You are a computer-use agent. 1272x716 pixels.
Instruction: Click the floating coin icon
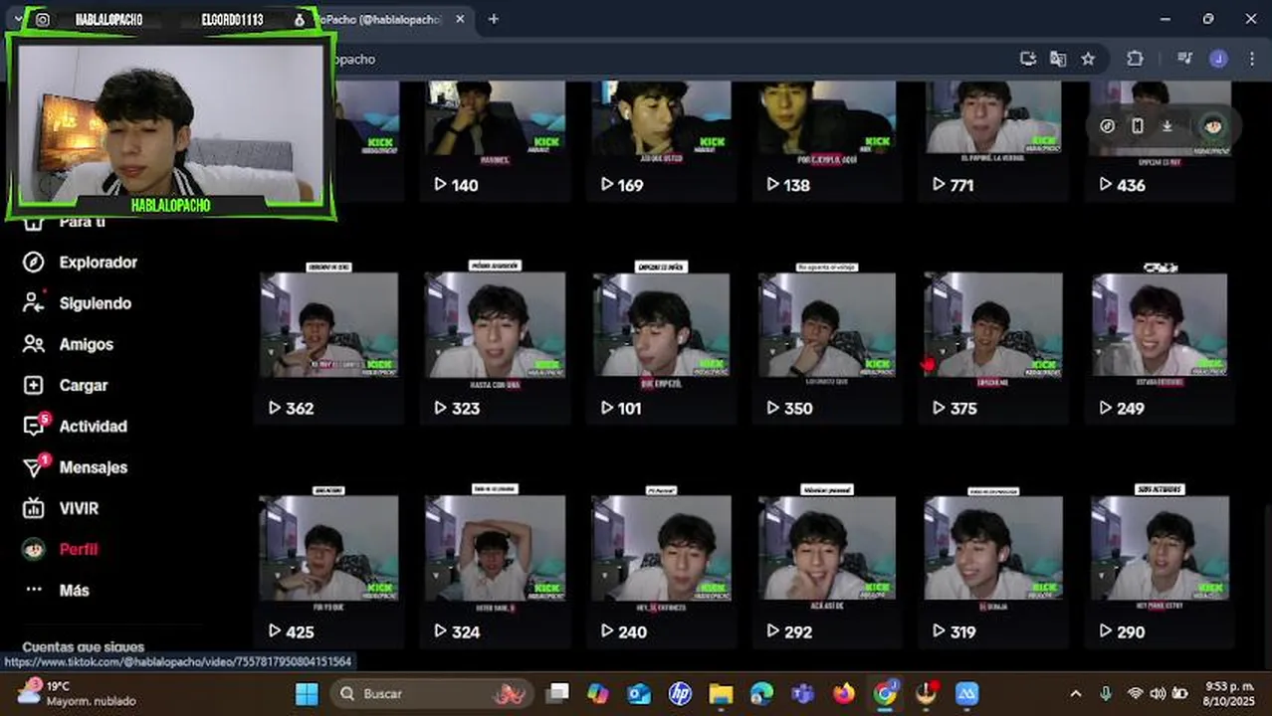tap(1107, 126)
